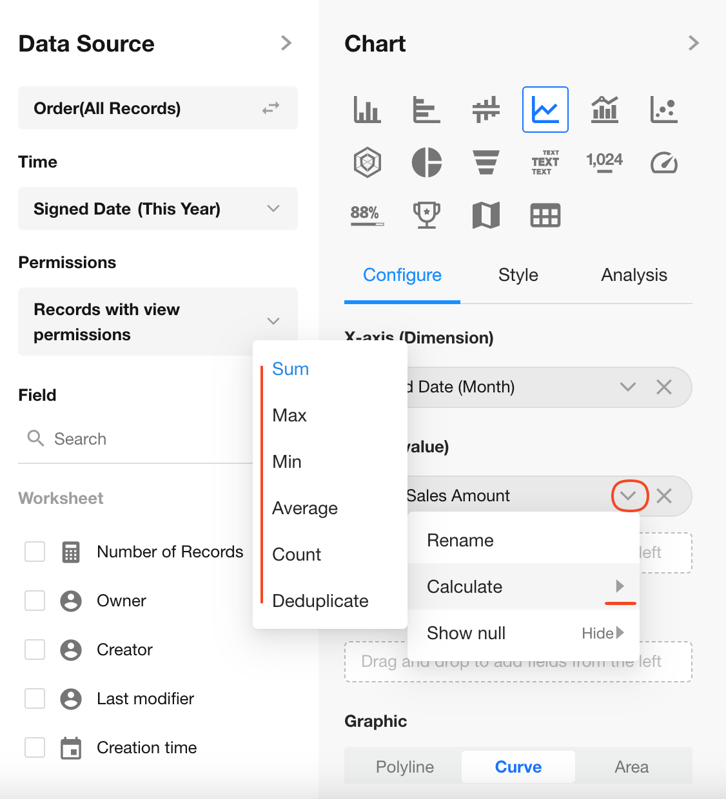Viewport: 726px width, 799px height.
Task: Tick the Owner field checkbox
Action: click(35, 601)
